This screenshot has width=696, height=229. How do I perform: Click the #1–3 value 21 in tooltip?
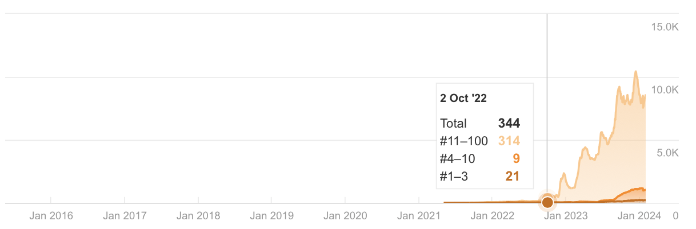[x=513, y=176]
